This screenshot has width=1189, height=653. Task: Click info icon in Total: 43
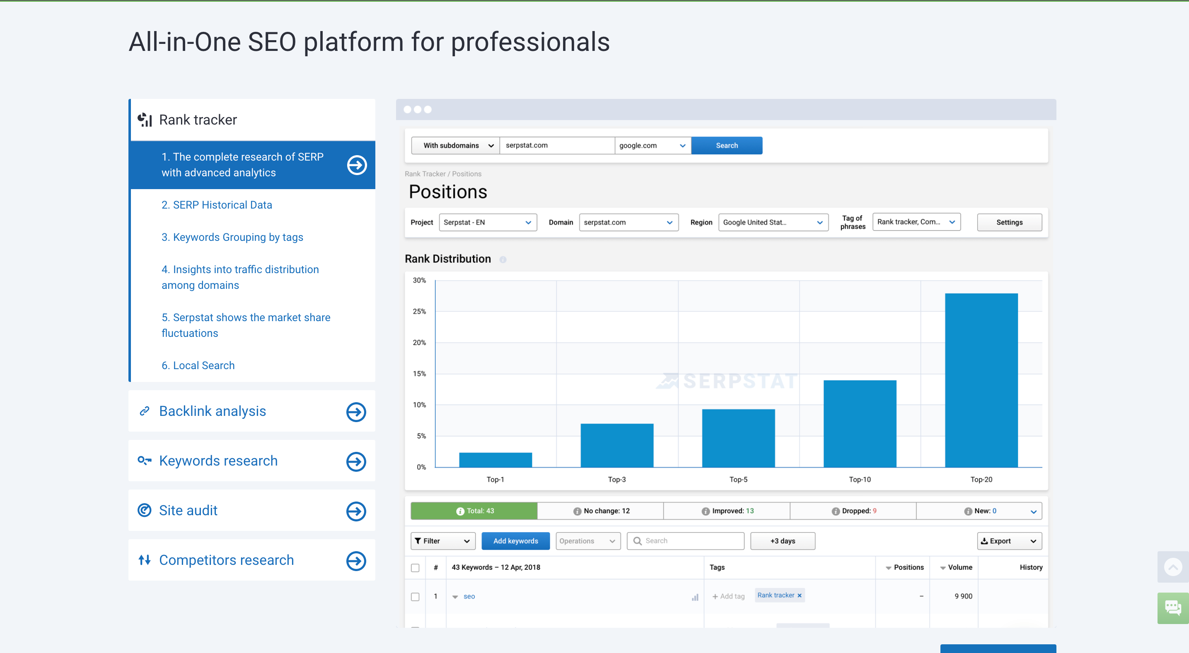(460, 511)
